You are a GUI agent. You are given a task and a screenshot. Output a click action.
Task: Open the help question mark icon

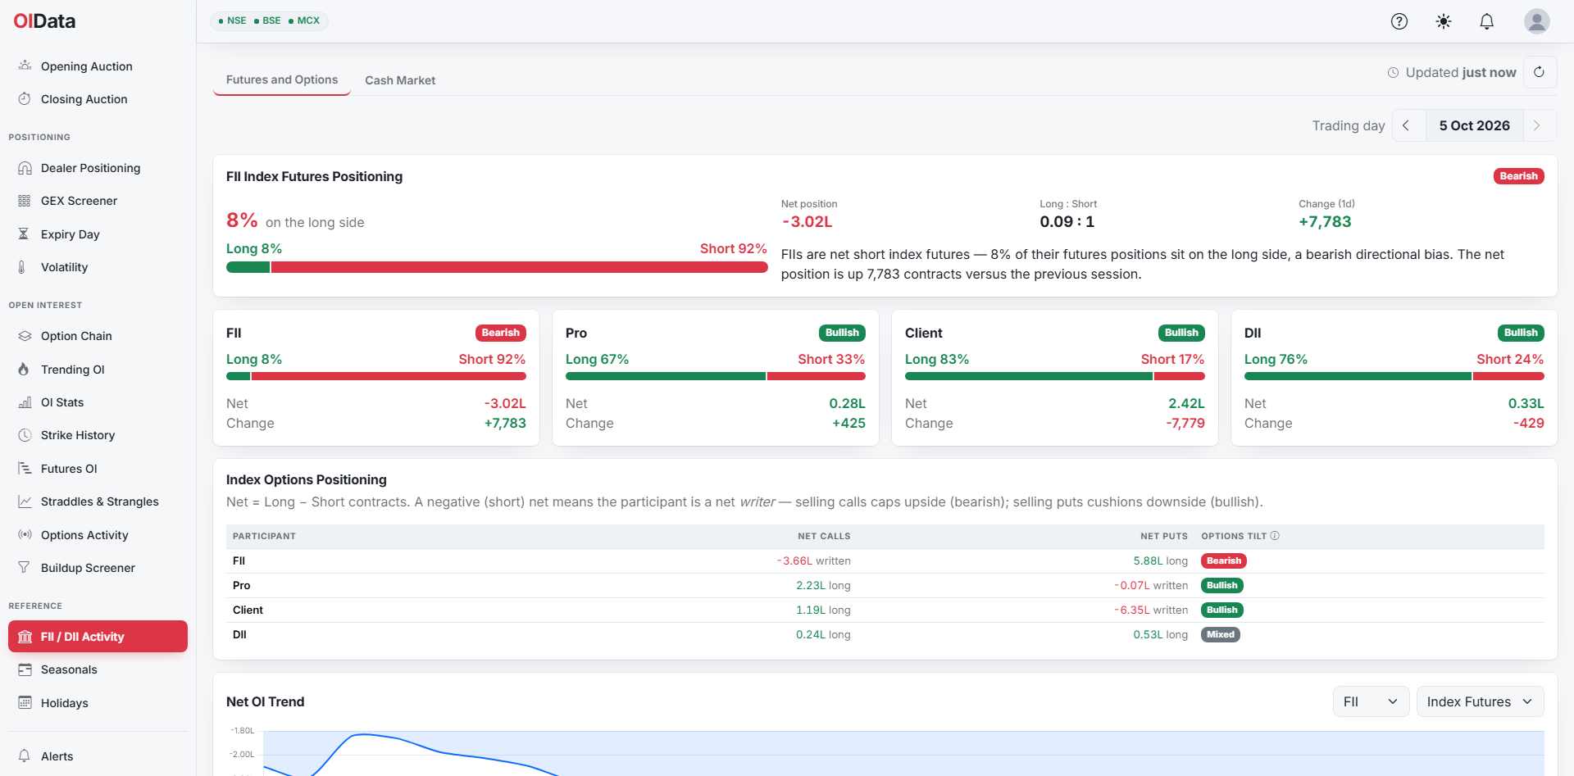[x=1399, y=21]
